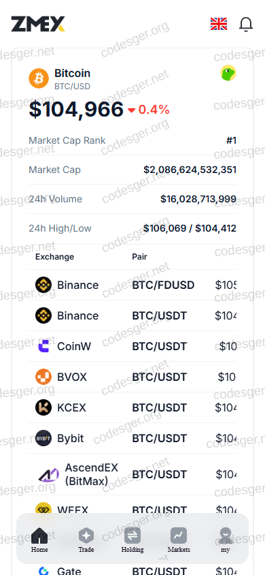Open the notifications bell

tap(246, 25)
